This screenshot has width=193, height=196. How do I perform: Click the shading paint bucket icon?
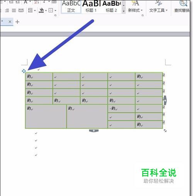click(x=41, y=10)
